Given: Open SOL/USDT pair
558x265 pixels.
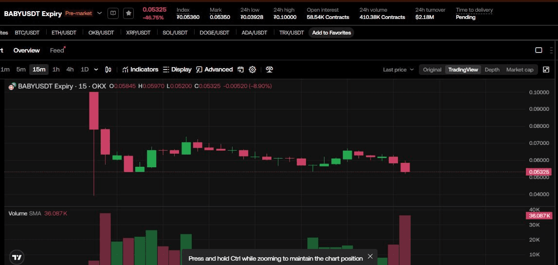Looking at the screenshot, I should [175, 33].
